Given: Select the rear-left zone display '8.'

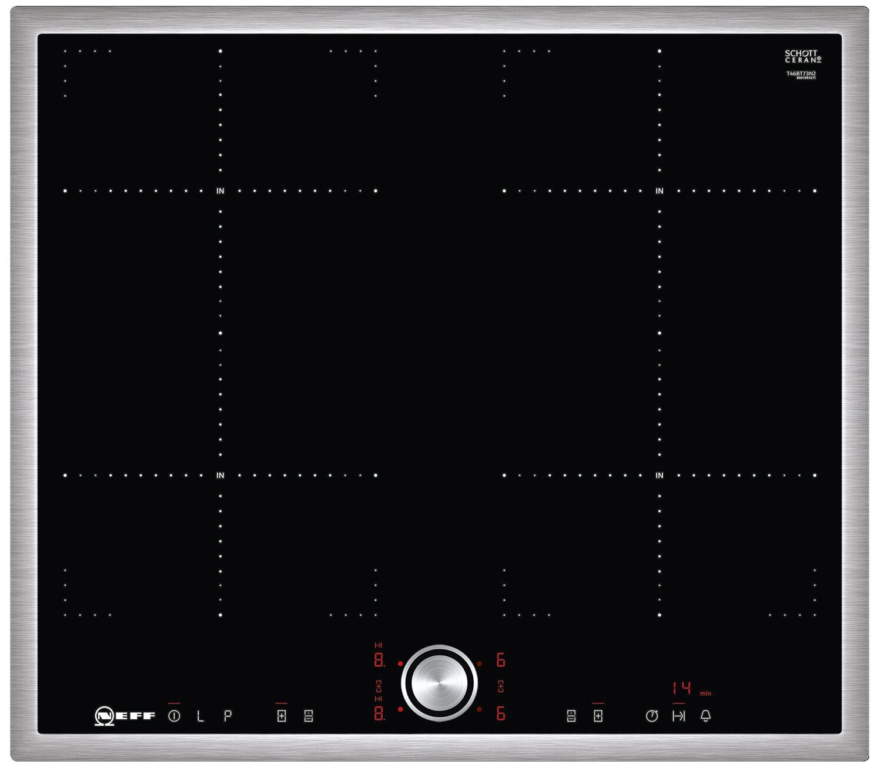Looking at the screenshot, I should 379,660.
